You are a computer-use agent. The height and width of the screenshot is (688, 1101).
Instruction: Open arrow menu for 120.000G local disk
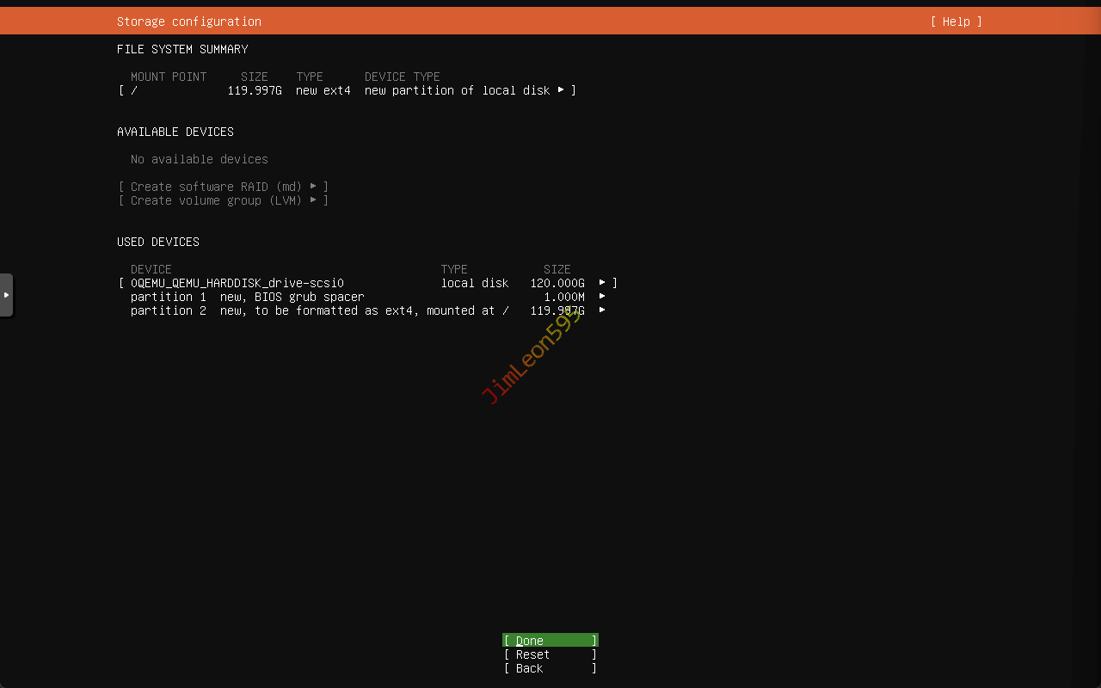tap(602, 283)
